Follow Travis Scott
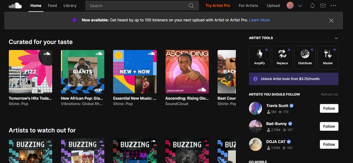This screenshot has height=163, width=353. 329,108
